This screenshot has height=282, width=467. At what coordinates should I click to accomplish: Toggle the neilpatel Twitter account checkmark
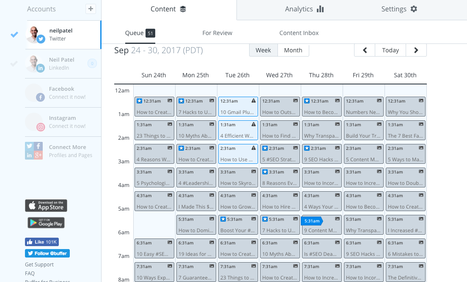coord(14,35)
